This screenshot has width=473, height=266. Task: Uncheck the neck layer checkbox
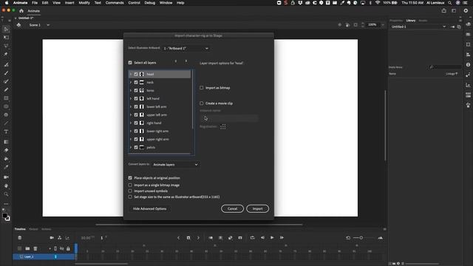tap(136, 82)
